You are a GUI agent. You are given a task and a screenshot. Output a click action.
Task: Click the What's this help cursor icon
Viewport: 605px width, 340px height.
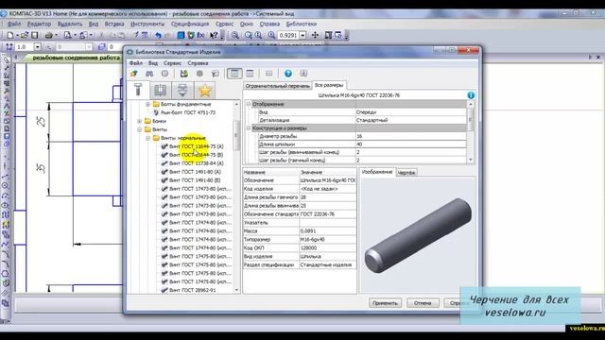coord(214,35)
